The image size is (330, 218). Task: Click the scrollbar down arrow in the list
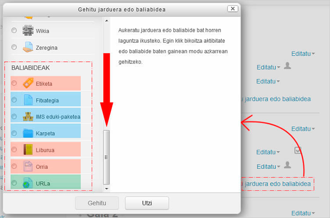pos(106,188)
